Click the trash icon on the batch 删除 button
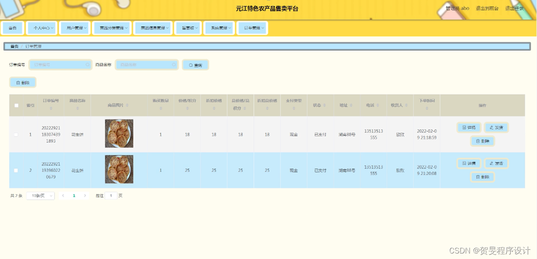The image size is (537, 259). coord(18,82)
